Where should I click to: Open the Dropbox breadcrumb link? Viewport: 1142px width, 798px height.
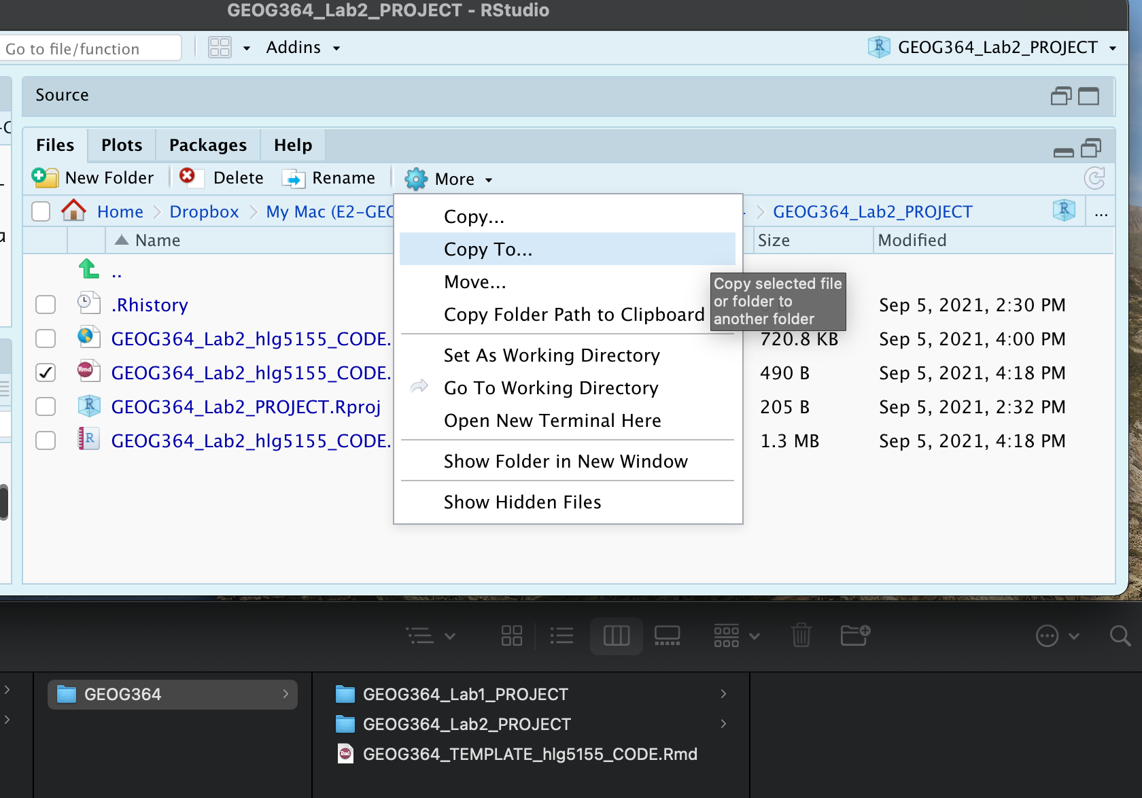(x=204, y=212)
